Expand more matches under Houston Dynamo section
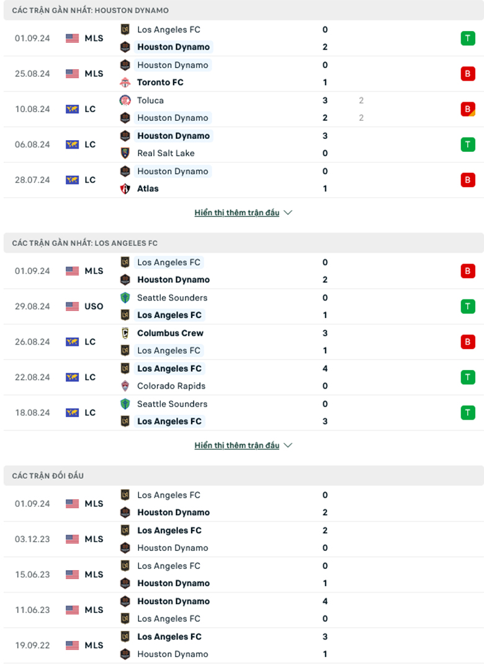Screen dimensions: 484x670 point(243,213)
